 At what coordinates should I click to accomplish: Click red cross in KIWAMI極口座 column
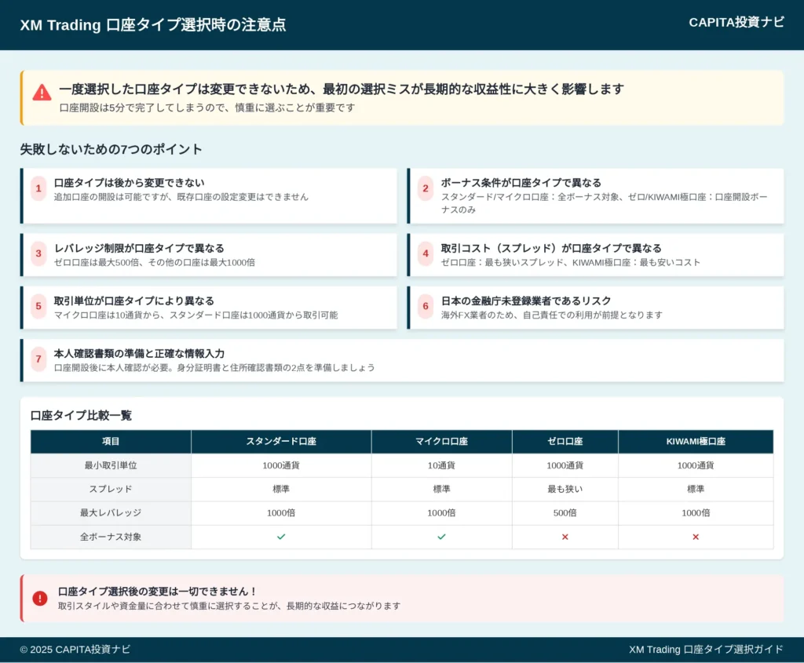pyautogui.click(x=696, y=537)
